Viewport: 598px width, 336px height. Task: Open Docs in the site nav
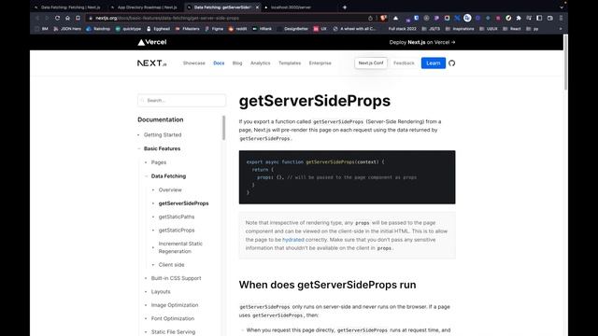[x=219, y=63]
